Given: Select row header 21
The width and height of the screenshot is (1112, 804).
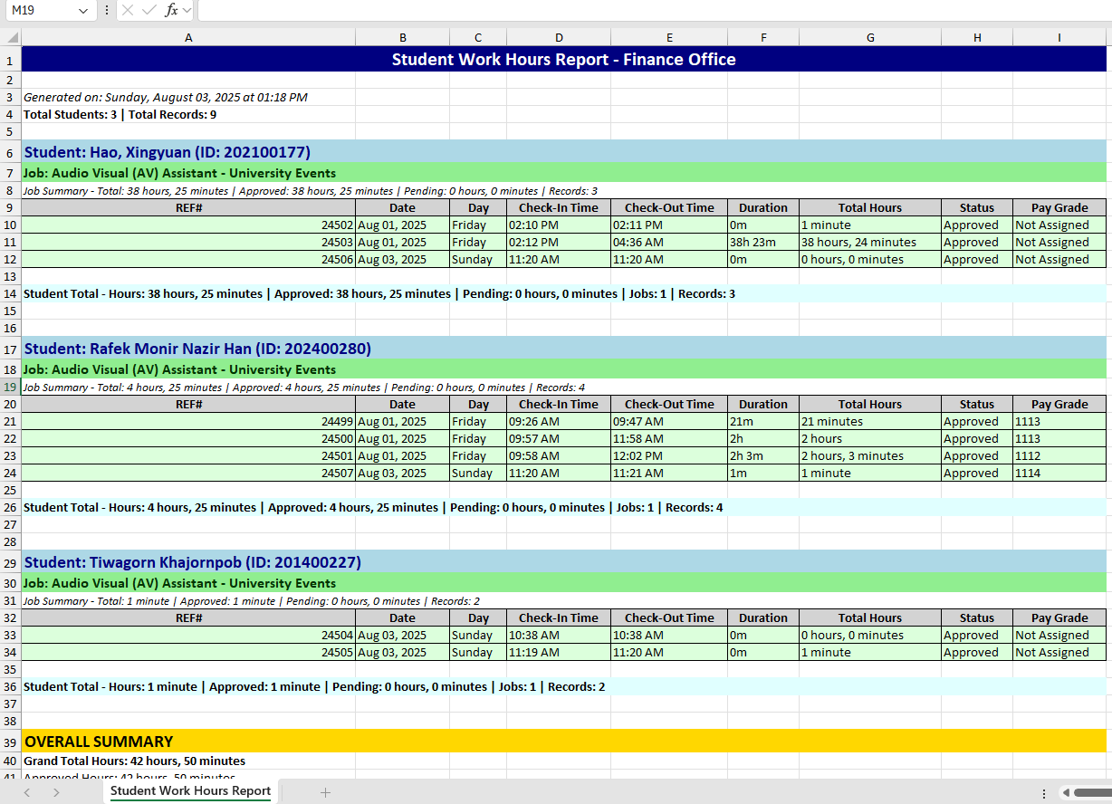Looking at the screenshot, I should [9, 421].
